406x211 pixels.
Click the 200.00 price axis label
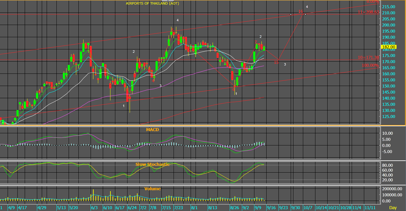click(389, 25)
